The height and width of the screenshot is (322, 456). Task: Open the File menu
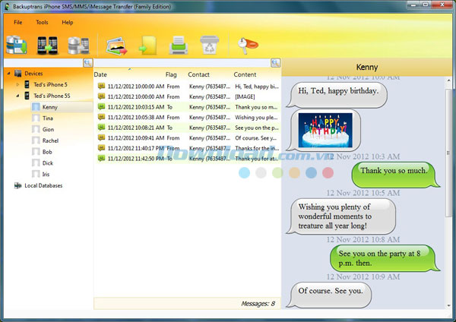click(17, 22)
